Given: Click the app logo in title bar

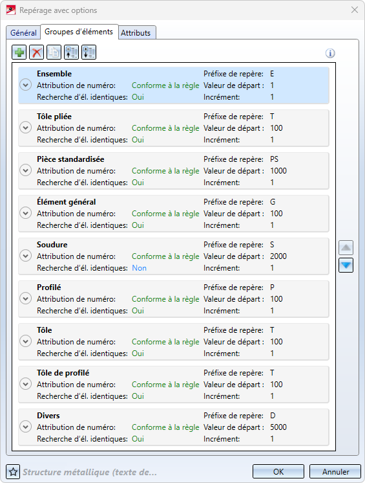Looking at the screenshot, I should tap(11, 10).
